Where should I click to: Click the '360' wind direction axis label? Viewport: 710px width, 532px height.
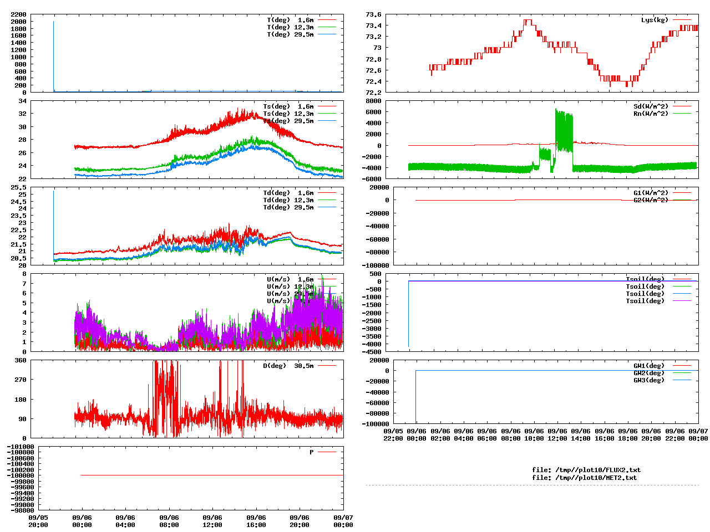21,360
